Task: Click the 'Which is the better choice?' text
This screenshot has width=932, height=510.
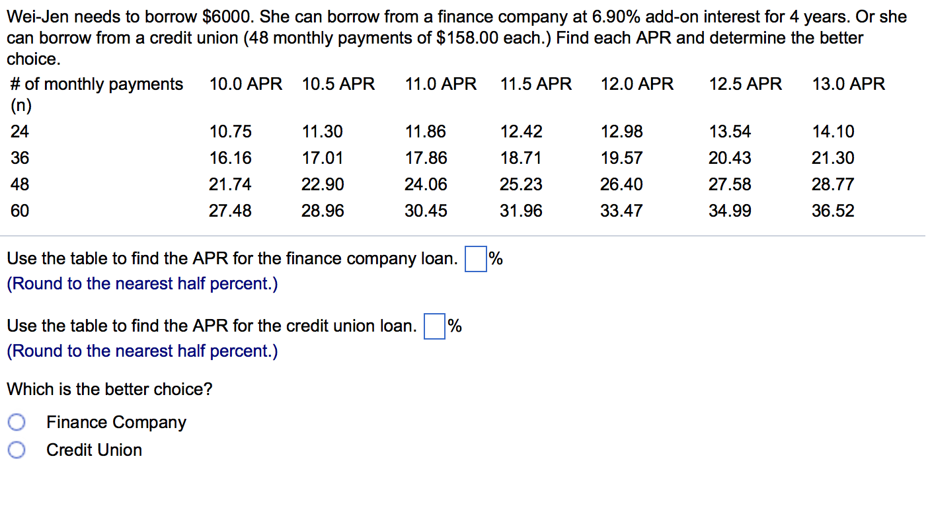Action: [x=110, y=389]
